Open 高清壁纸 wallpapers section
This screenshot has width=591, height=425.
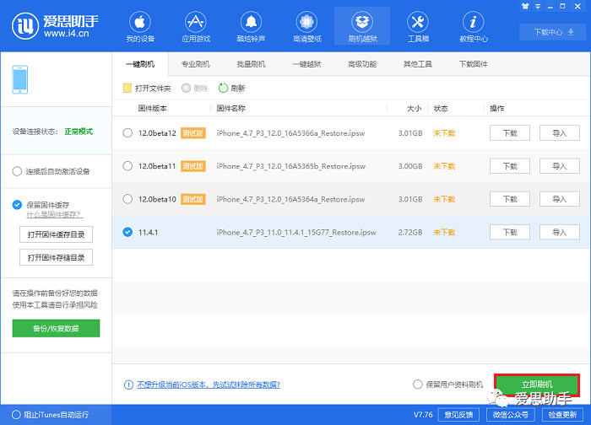coord(306,27)
